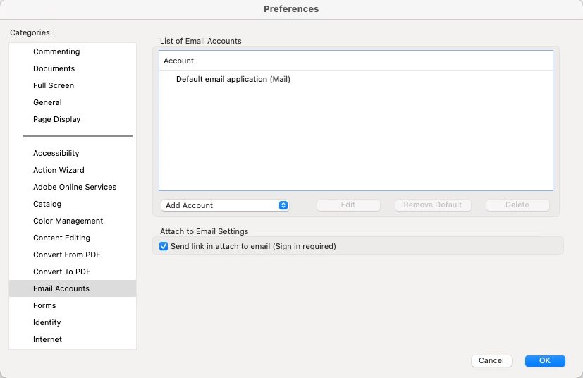Open the Forms category
The height and width of the screenshot is (378, 583).
(44, 305)
